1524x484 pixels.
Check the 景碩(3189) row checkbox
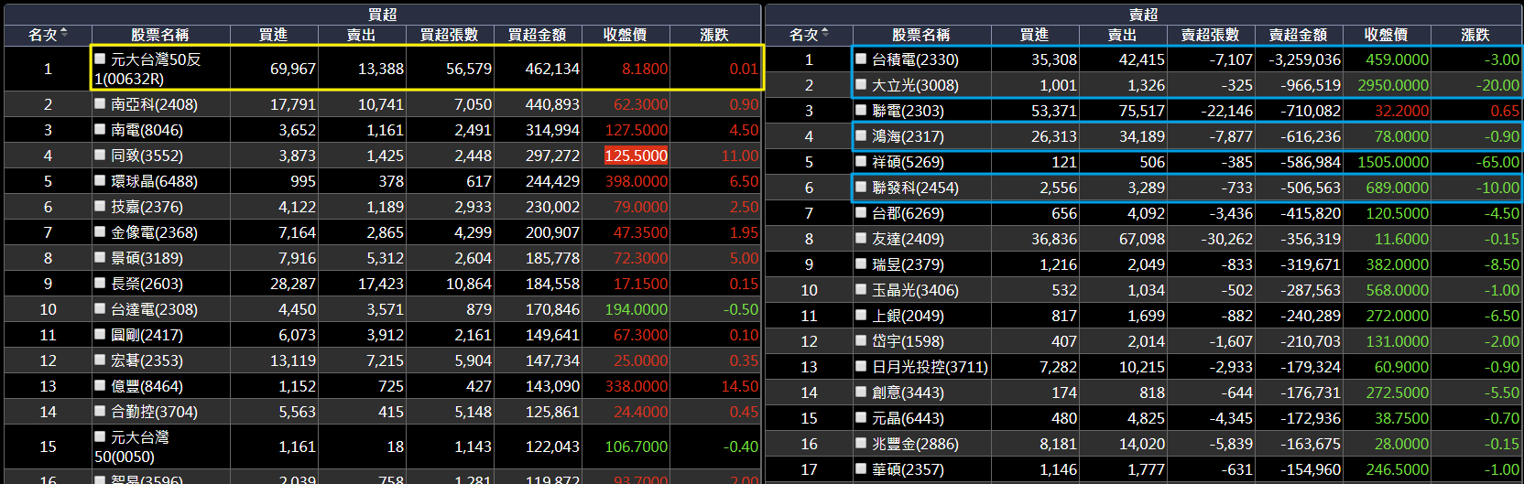tap(100, 257)
